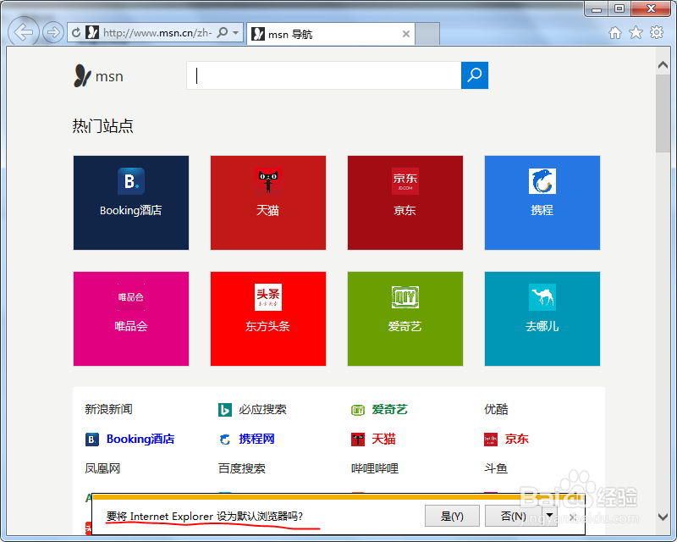Open the 凤凰网 link
The height and width of the screenshot is (542, 677).
tap(102, 468)
